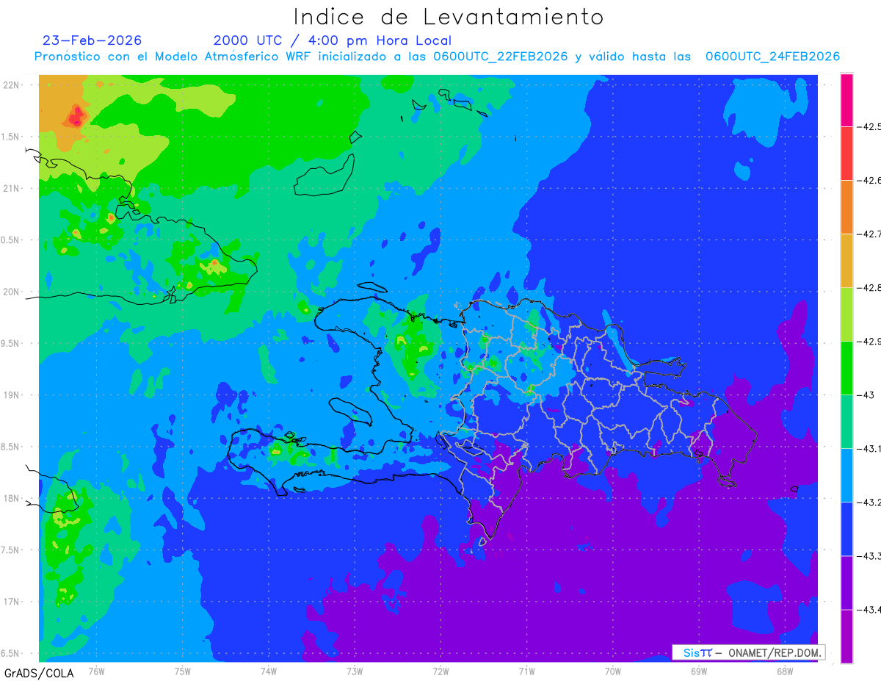Image resolution: width=881 pixels, height=681 pixels.
Task: Click the gold legend swatch between -42.7 and -42.8
Action: click(x=846, y=261)
